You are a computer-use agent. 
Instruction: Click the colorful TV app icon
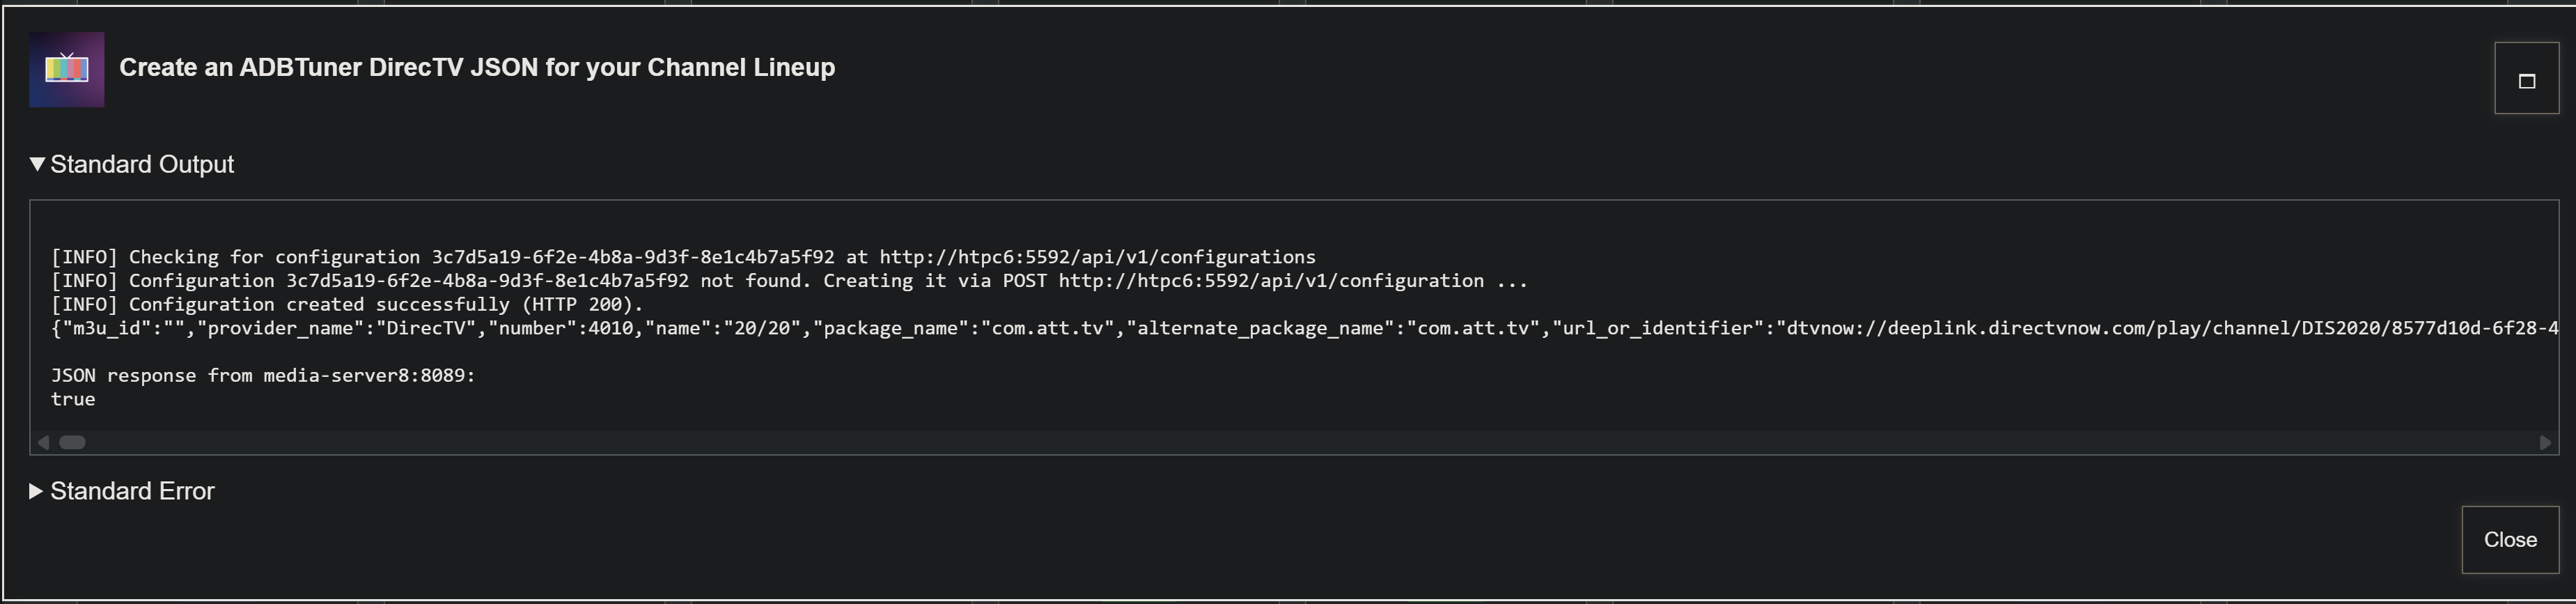pyautogui.click(x=66, y=69)
